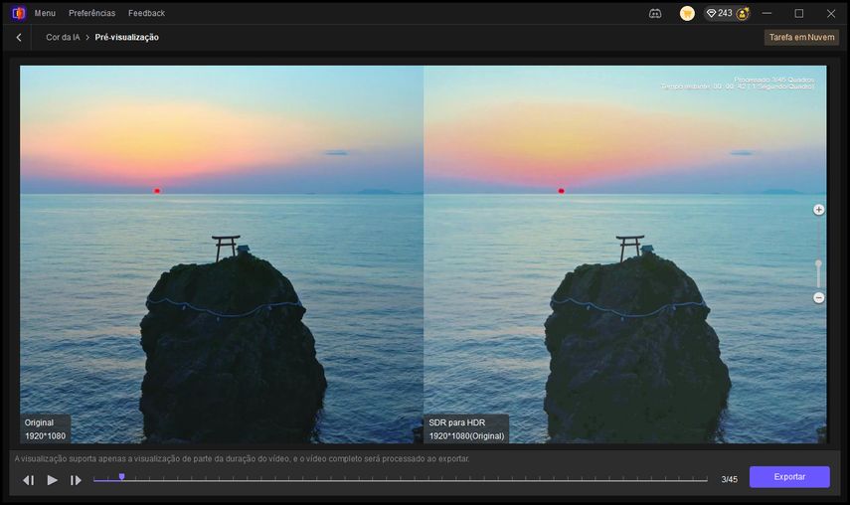Click the preview timeline track

(400, 480)
